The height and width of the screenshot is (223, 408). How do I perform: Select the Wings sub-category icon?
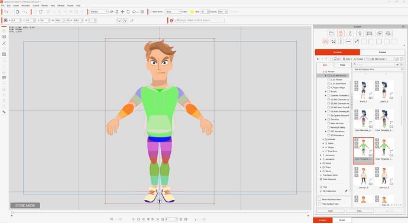(x=348, y=41)
